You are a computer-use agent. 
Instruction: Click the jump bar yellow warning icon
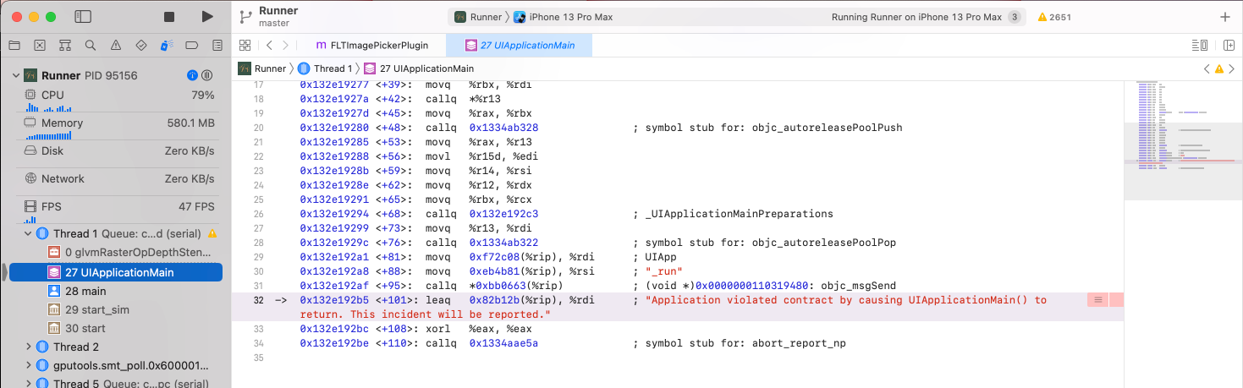tap(1219, 68)
